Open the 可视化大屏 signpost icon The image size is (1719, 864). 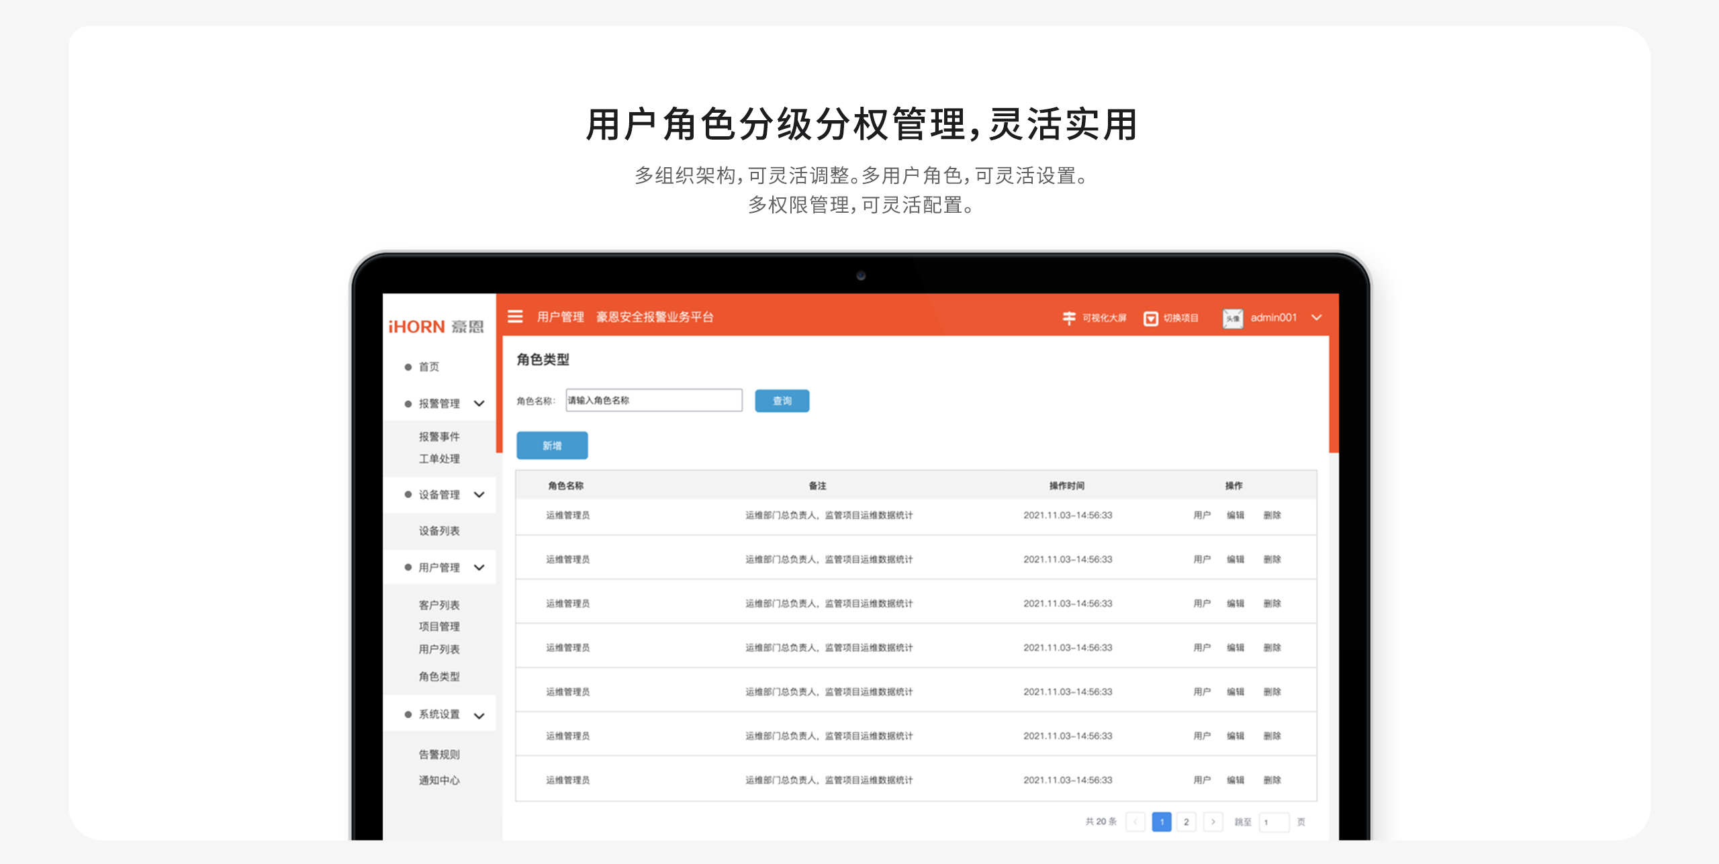[1069, 318]
